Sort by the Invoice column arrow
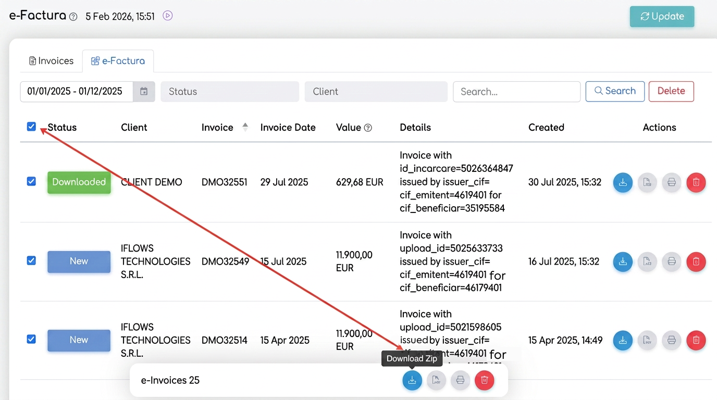The image size is (717, 400). 245,127
